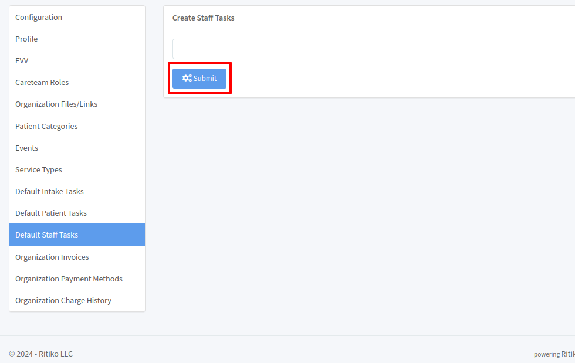Follow the Ritiko link in the footer
The height and width of the screenshot is (363, 575).
[567, 354]
